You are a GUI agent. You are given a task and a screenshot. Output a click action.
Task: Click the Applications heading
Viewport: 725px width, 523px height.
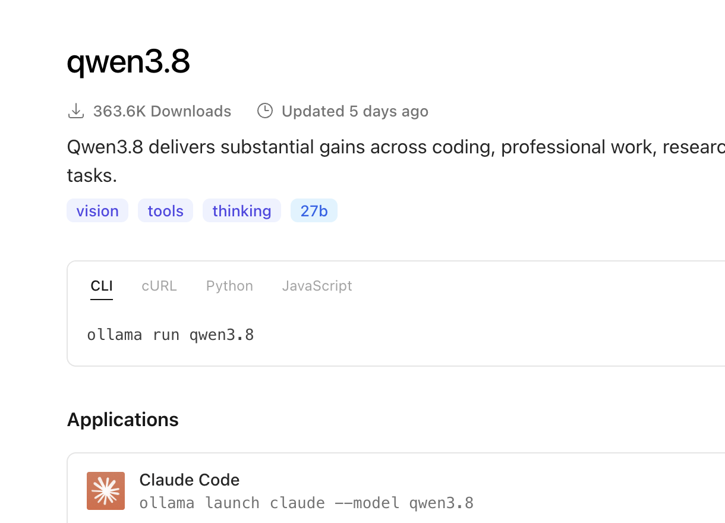tap(123, 420)
